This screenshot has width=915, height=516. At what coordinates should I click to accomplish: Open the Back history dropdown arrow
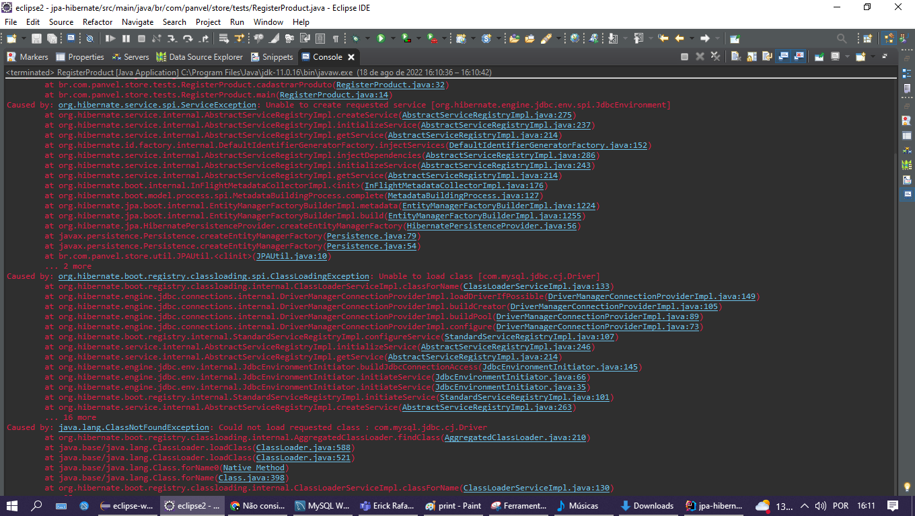point(692,38)
